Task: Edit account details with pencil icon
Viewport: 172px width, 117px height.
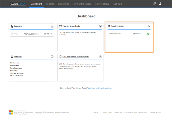Action: pyautogui.click(x=52, y=57)
